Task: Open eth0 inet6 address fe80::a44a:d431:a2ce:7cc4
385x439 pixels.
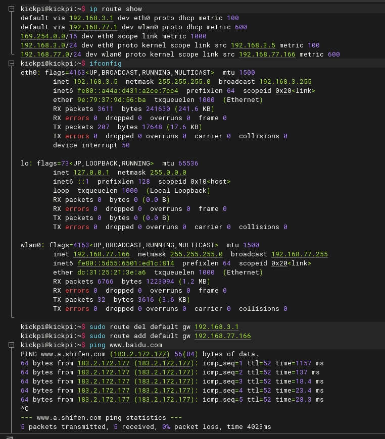Action: [127, 91]
